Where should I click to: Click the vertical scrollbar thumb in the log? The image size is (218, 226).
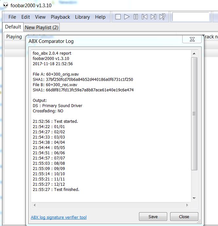(x=194, y=114)
